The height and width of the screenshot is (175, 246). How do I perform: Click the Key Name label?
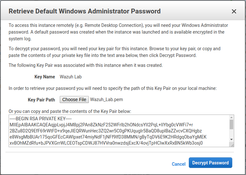click(45, 77)
